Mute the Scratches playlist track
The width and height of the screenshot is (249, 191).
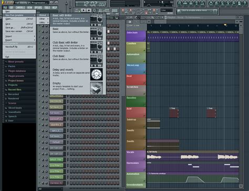pyautogui.click(x=144, y=94)
